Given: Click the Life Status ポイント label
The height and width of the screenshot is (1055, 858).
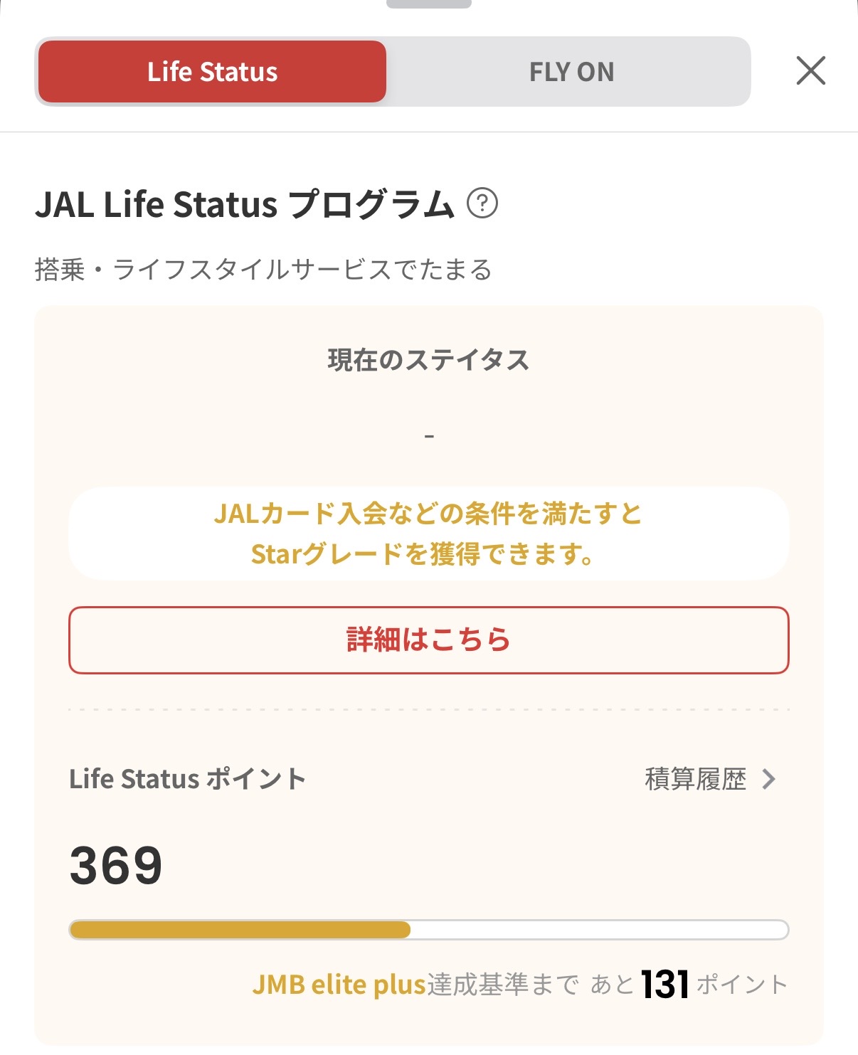Looking at the screenshot, I should (187, 779).
